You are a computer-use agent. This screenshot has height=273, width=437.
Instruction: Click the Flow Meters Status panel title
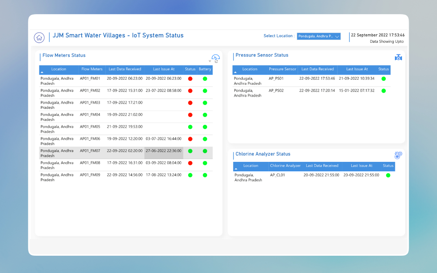(x=64, y=55)
